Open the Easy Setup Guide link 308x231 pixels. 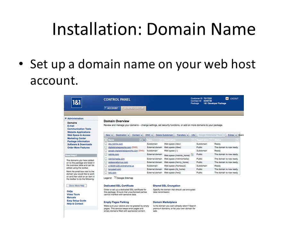click(76, 201)
